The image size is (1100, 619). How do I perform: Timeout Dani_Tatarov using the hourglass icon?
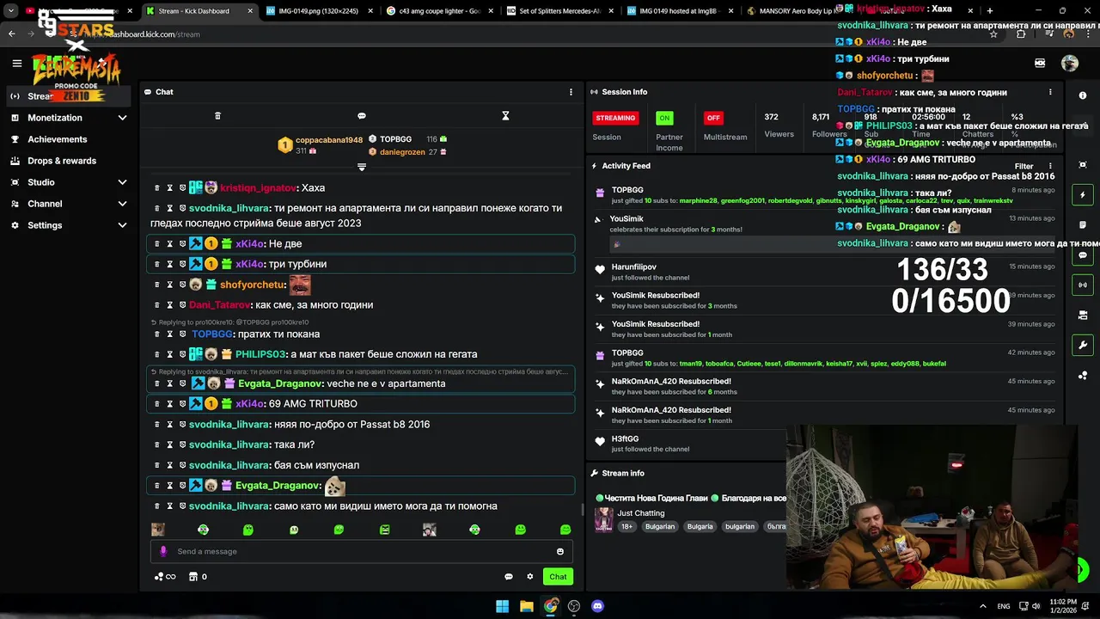point(169,304)
